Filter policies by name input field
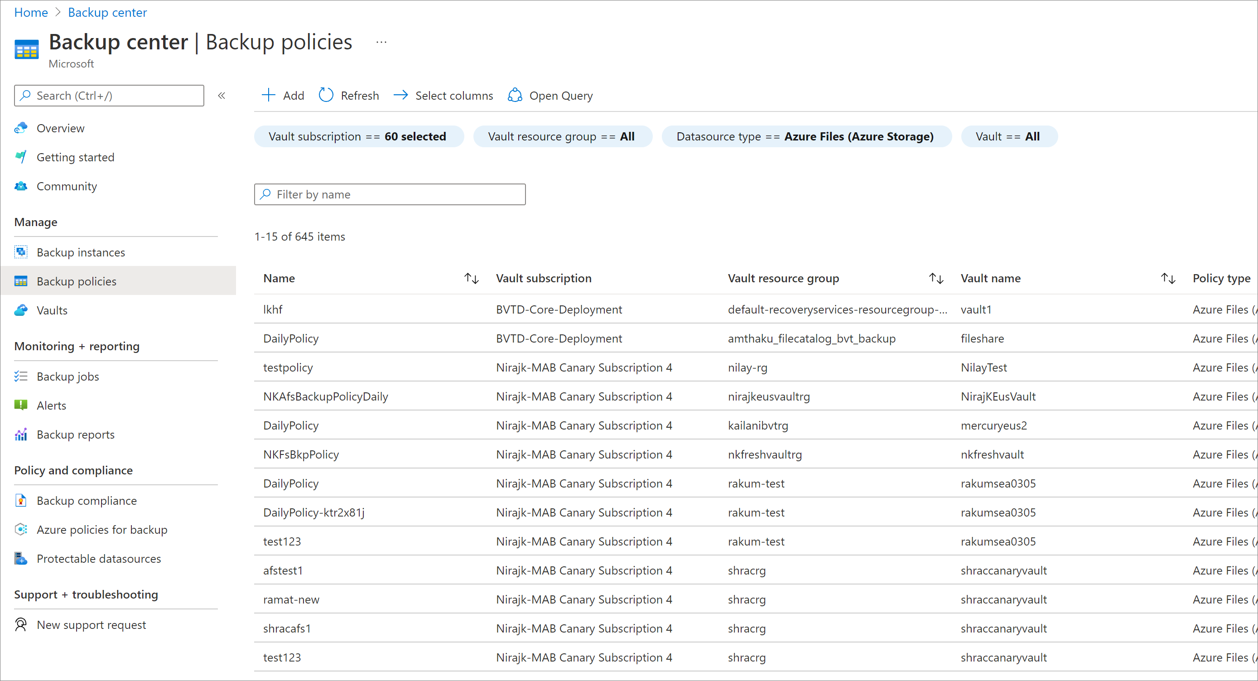The image size is (1258, 681). (x=390, y=194)
